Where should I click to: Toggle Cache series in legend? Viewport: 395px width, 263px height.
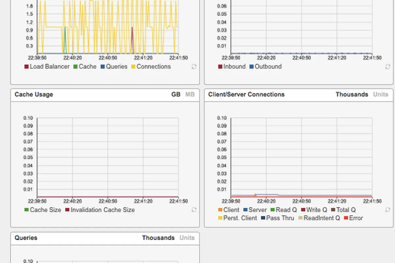click(85, 66)
